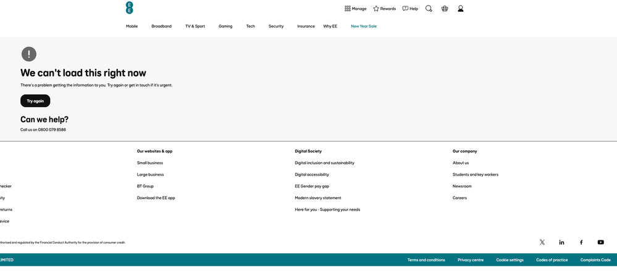This screenshot has height=278, width=617.
Task: Open the Careers link
Action: [460, 198]
